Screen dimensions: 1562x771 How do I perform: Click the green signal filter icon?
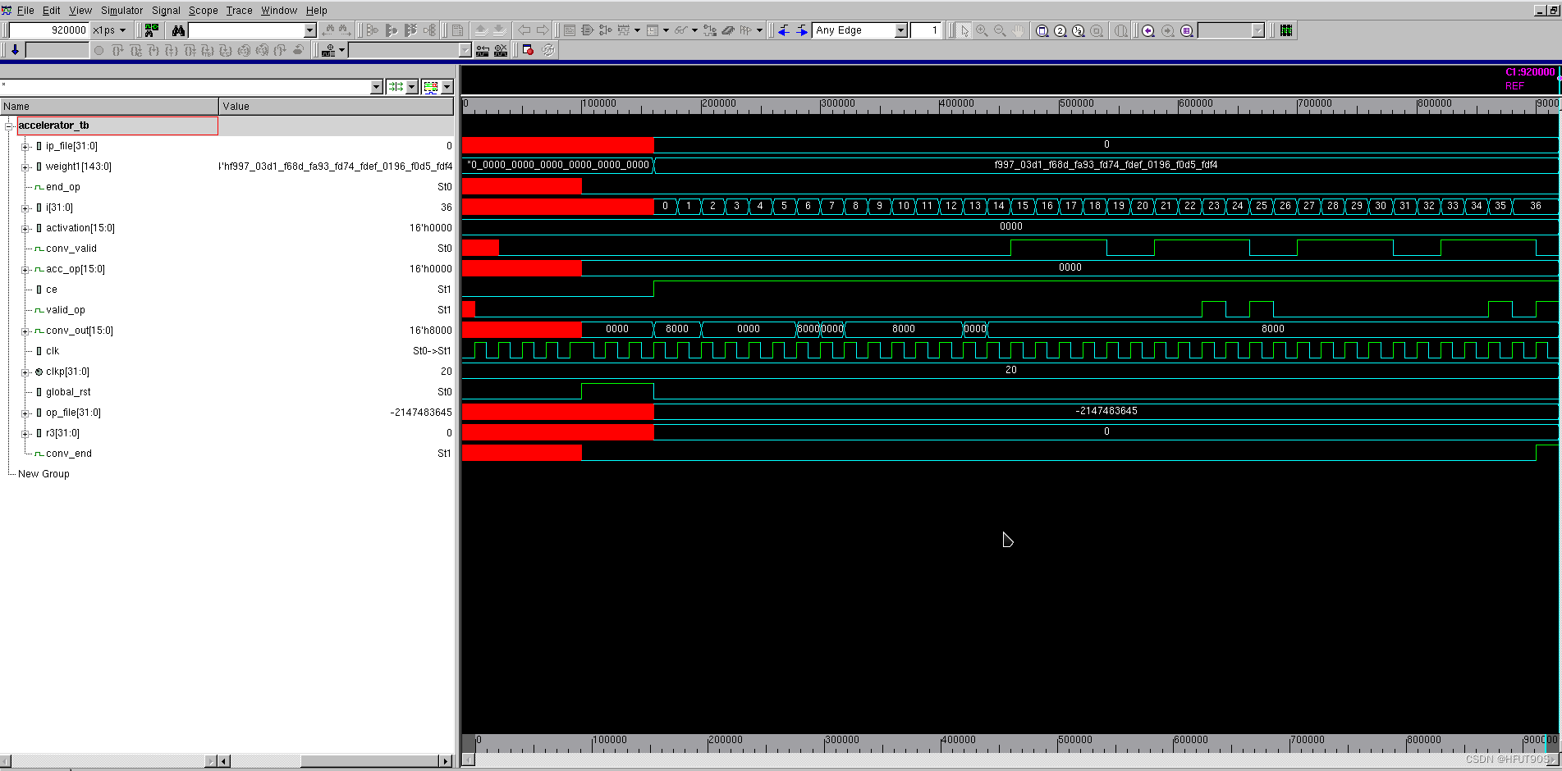pyautogui.click(x=396, y=87)
